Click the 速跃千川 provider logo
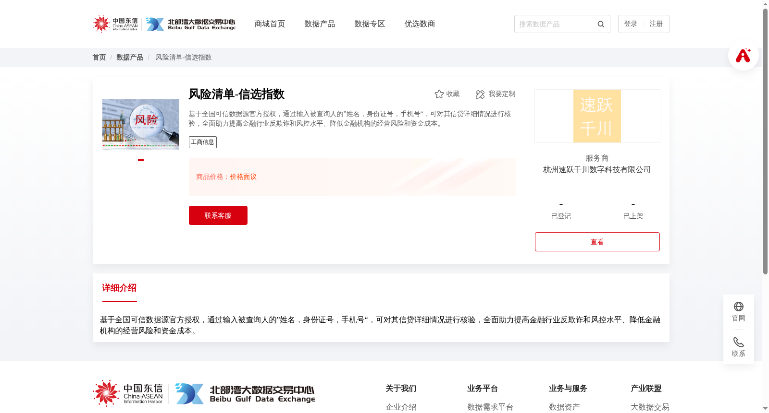 [x=597, y=116]
